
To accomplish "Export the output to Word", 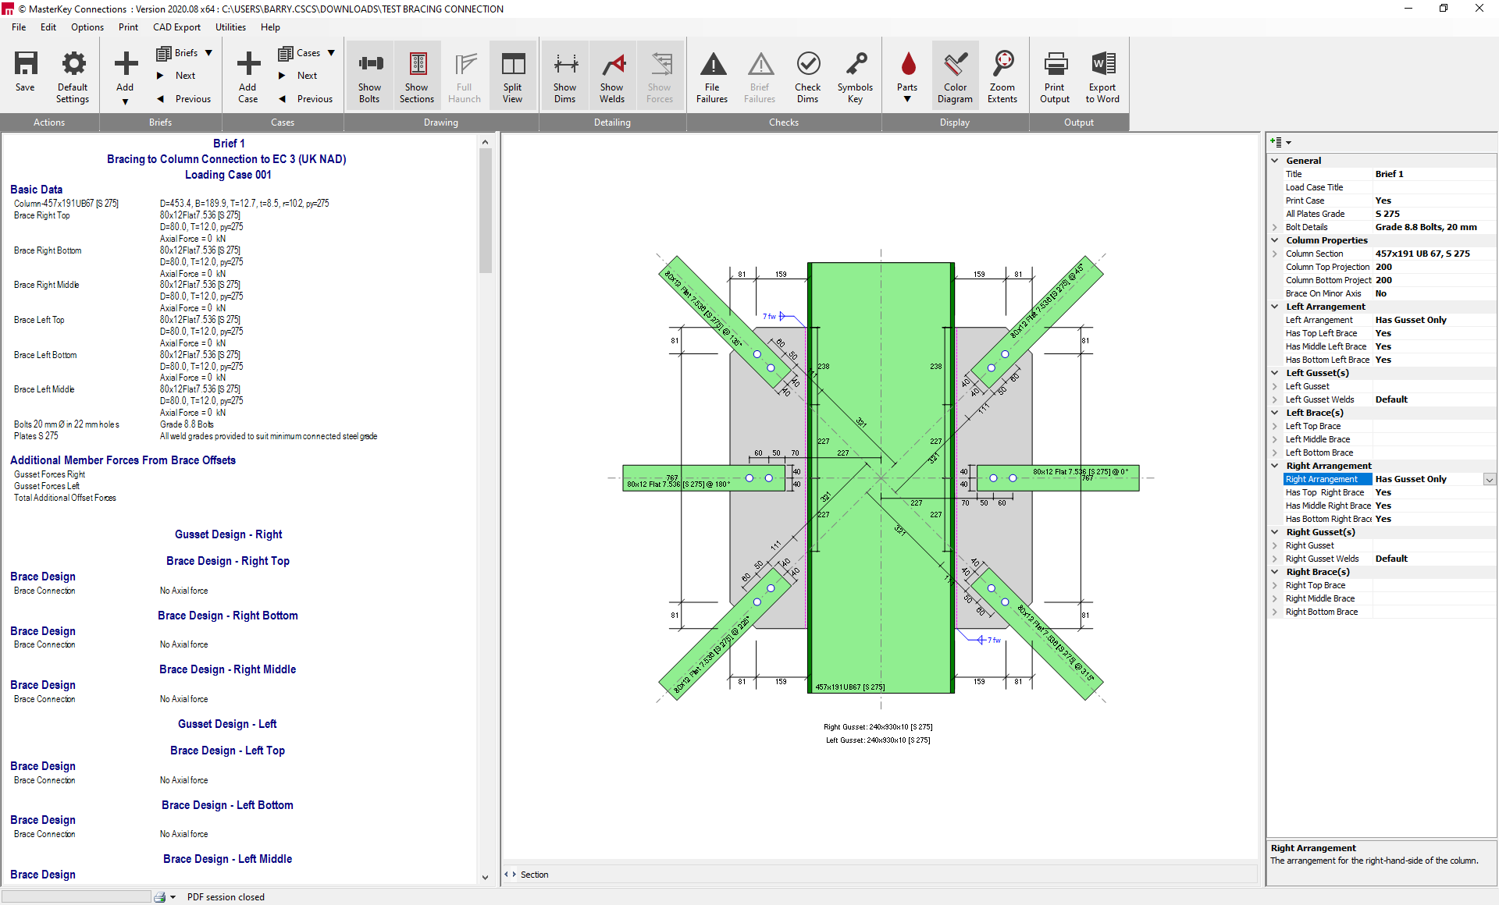I will (1102, 75).
